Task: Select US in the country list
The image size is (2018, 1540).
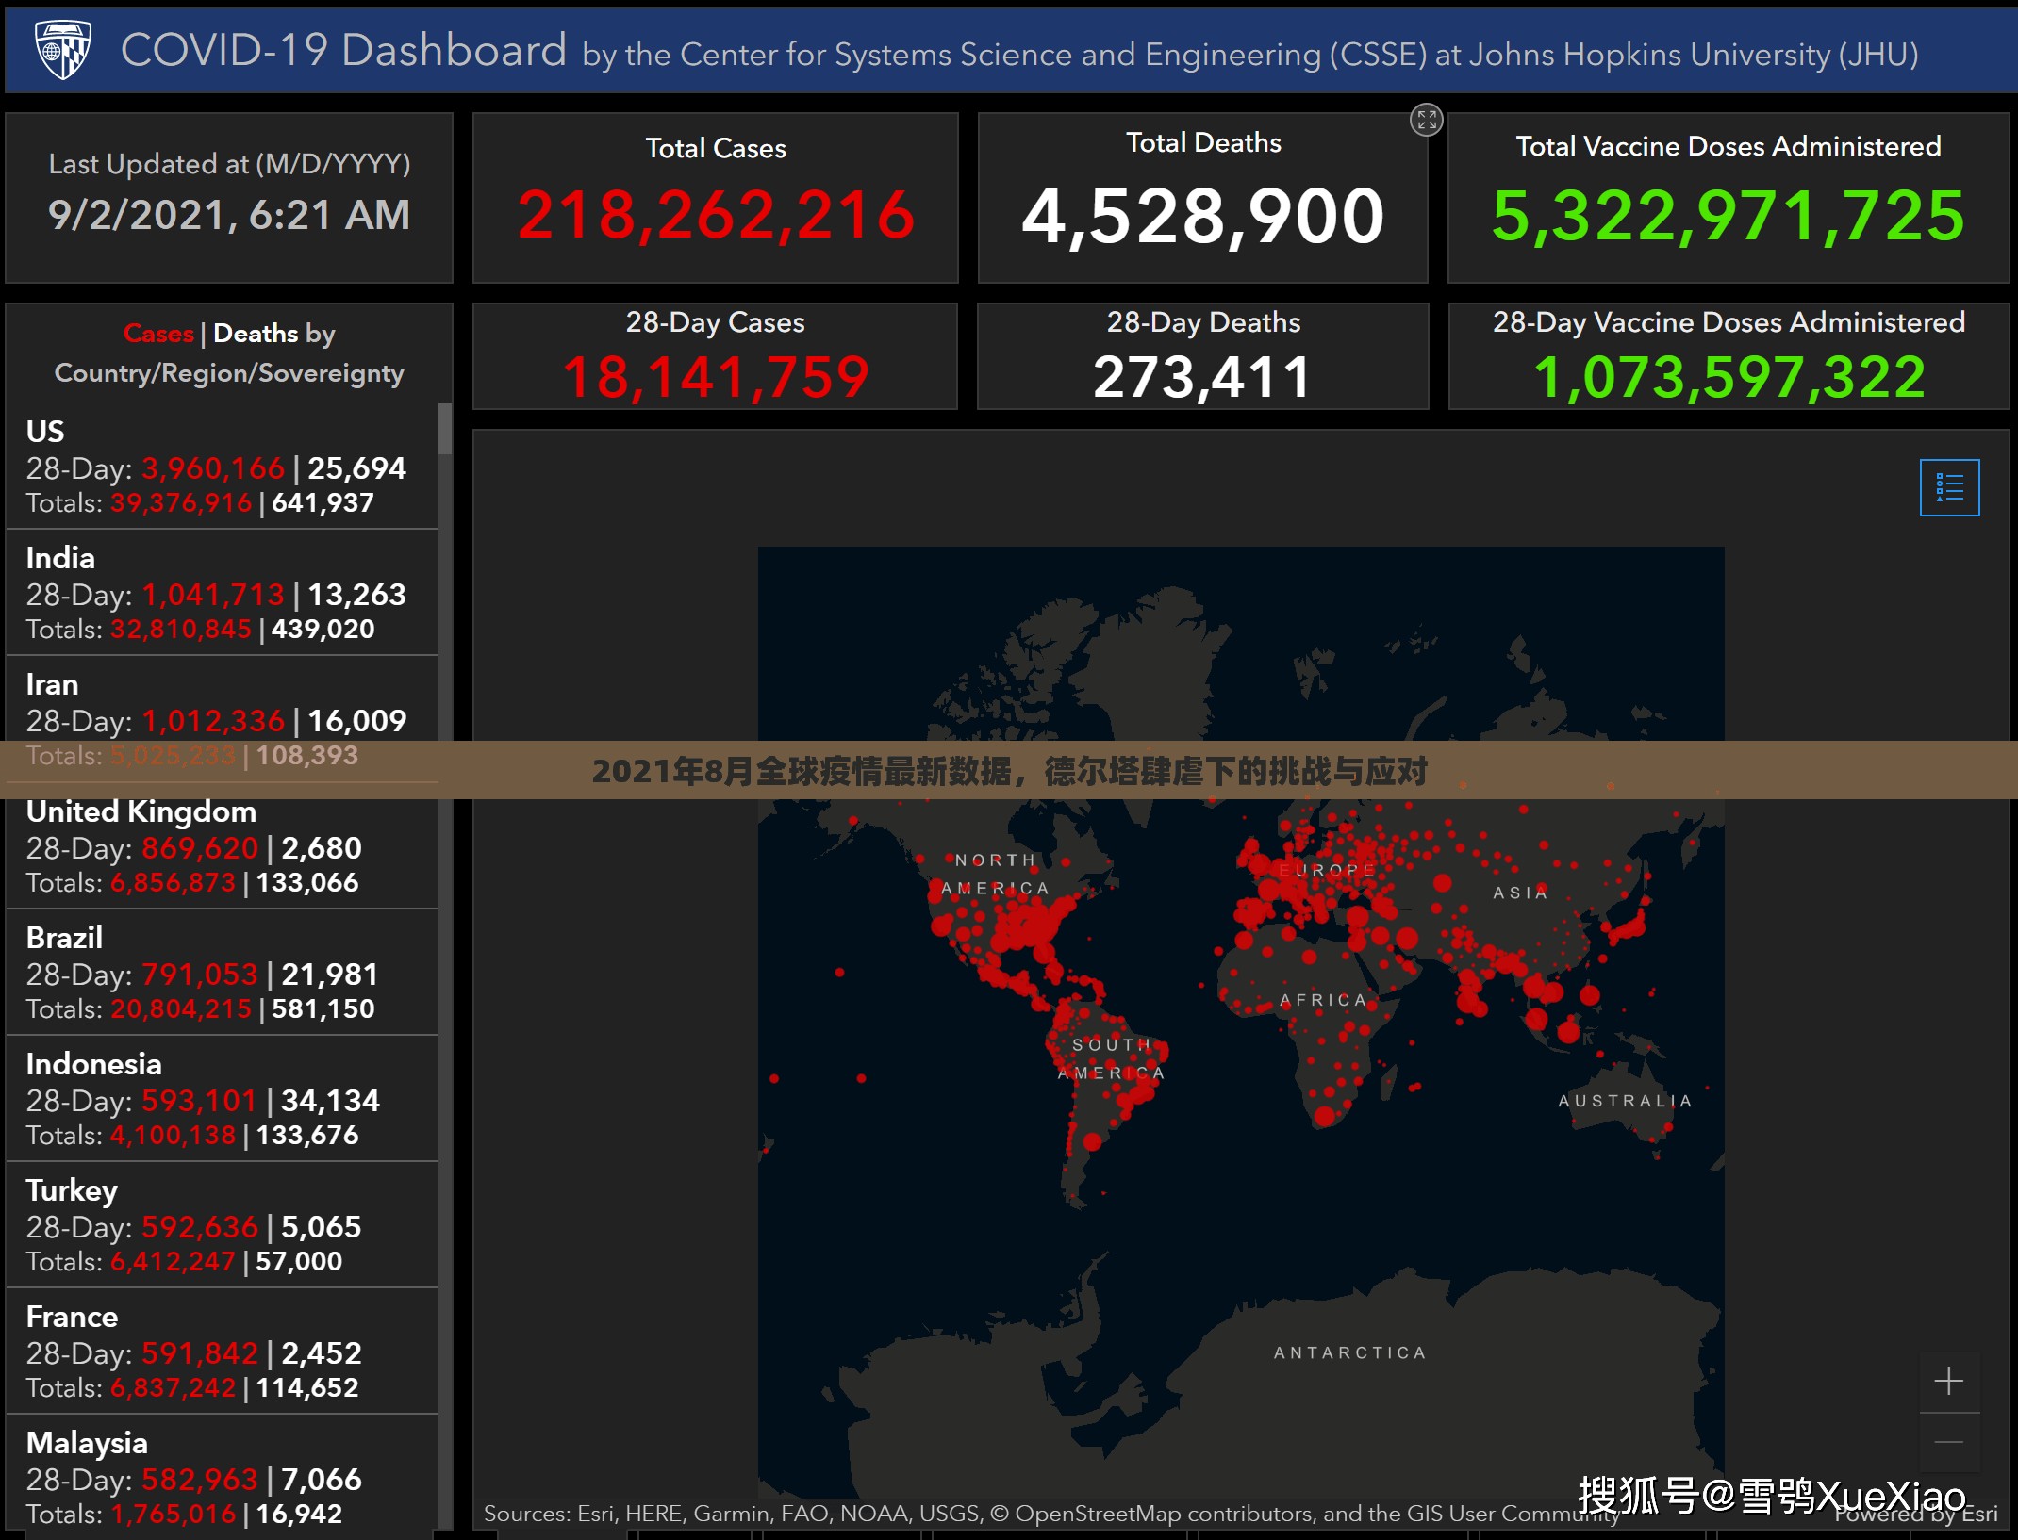Action: point(45,432)
